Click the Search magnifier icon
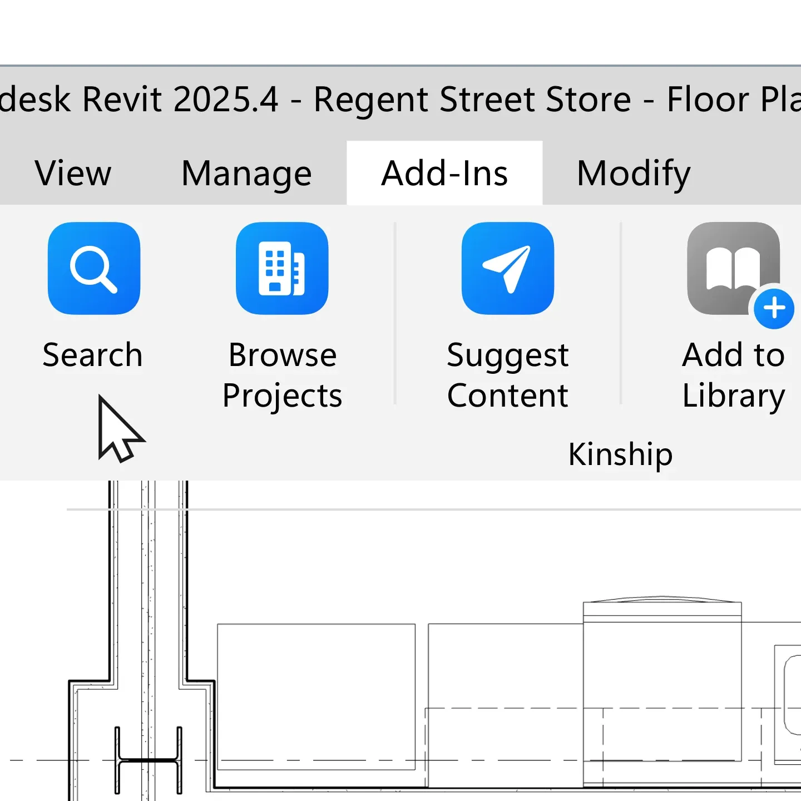 [94, 268]
